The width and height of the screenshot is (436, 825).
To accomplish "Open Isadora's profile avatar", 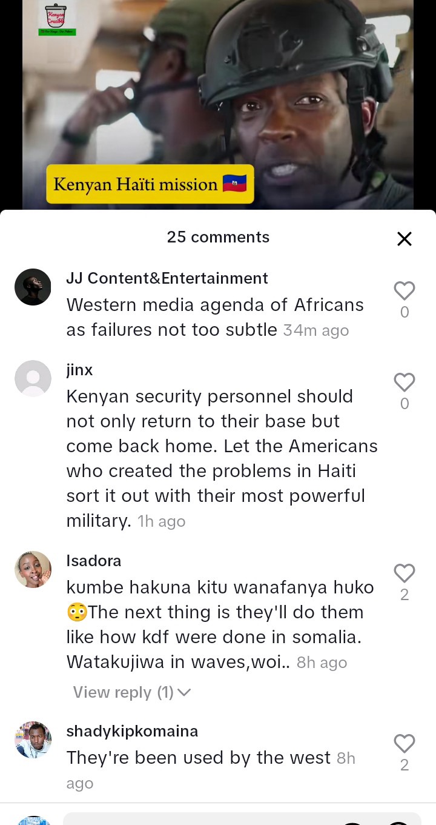I will coord(33,569).
